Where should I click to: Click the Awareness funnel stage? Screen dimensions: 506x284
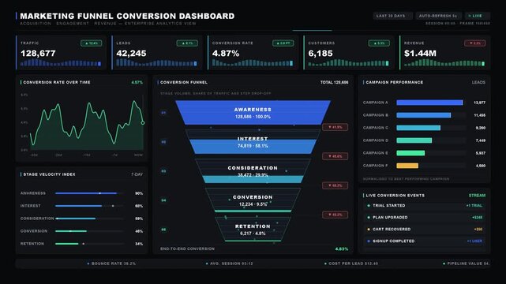pos(253,113)
